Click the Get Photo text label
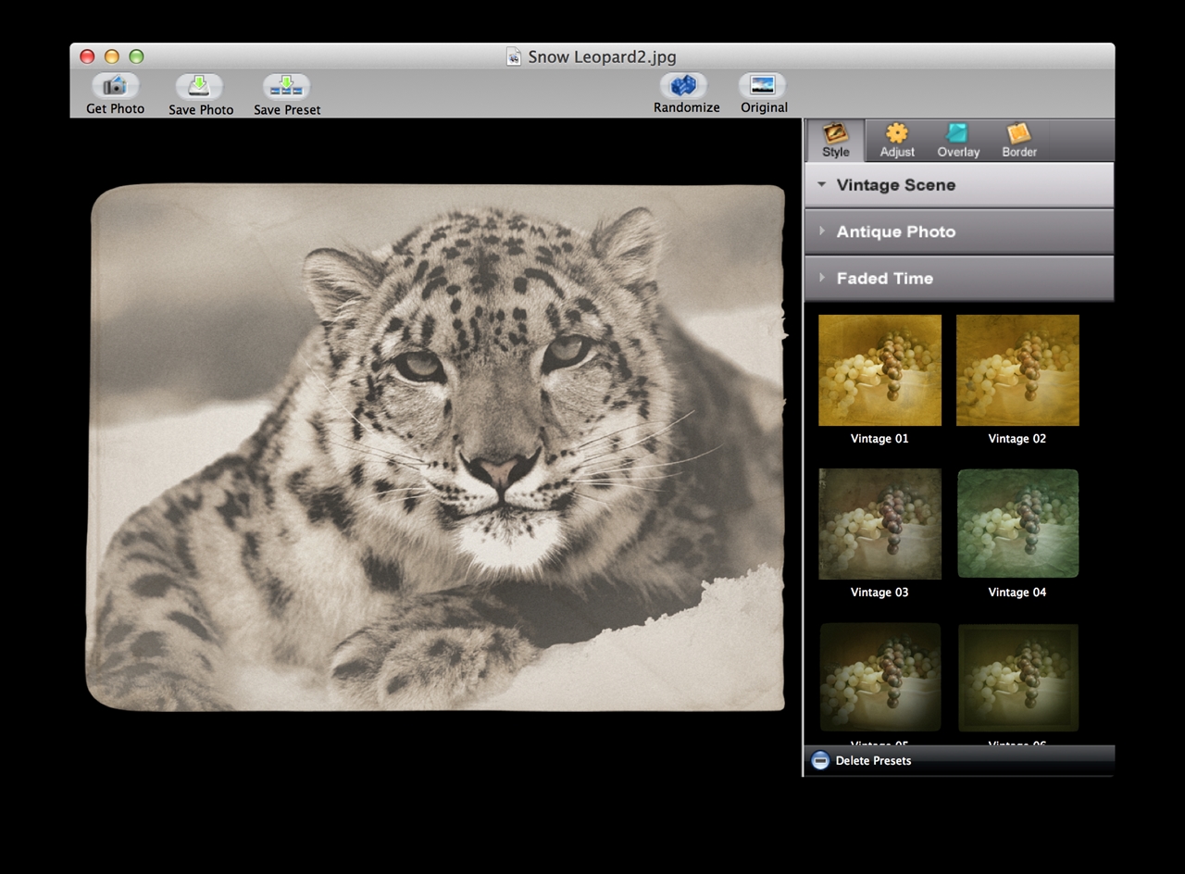Viewport: 1185px width, 874px height. tap(115, 109)
